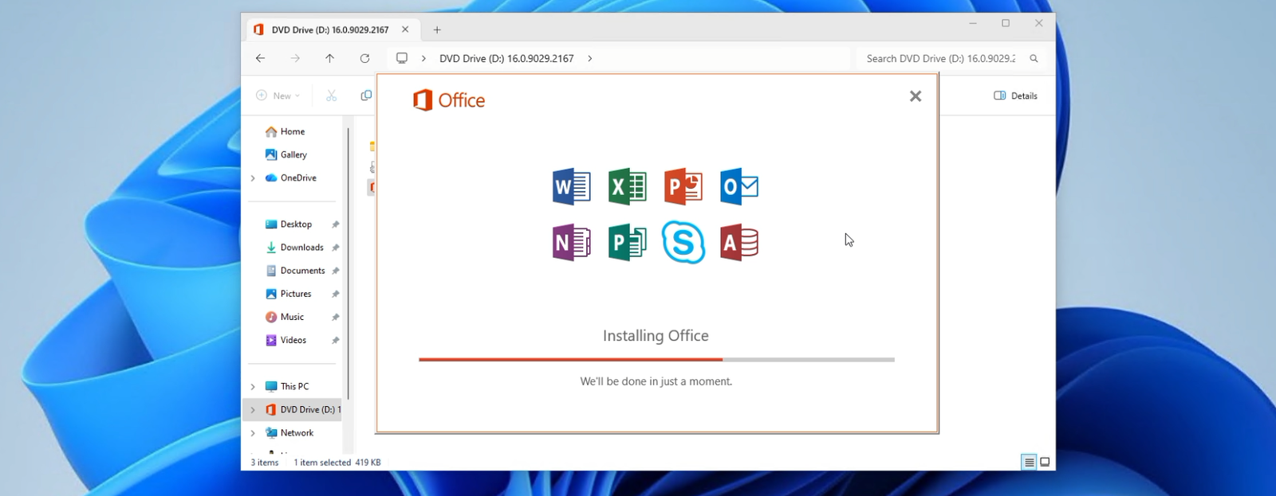Click the Skype icon in Office installer
The image size is (1276, 496).
pyautogui.click(x=683, y=242)
